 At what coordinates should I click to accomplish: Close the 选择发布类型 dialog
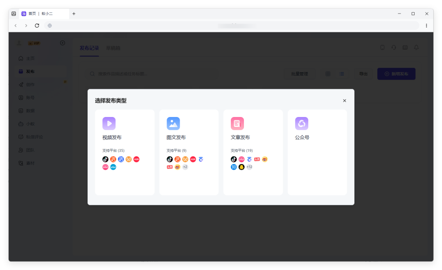coord(345,101)
